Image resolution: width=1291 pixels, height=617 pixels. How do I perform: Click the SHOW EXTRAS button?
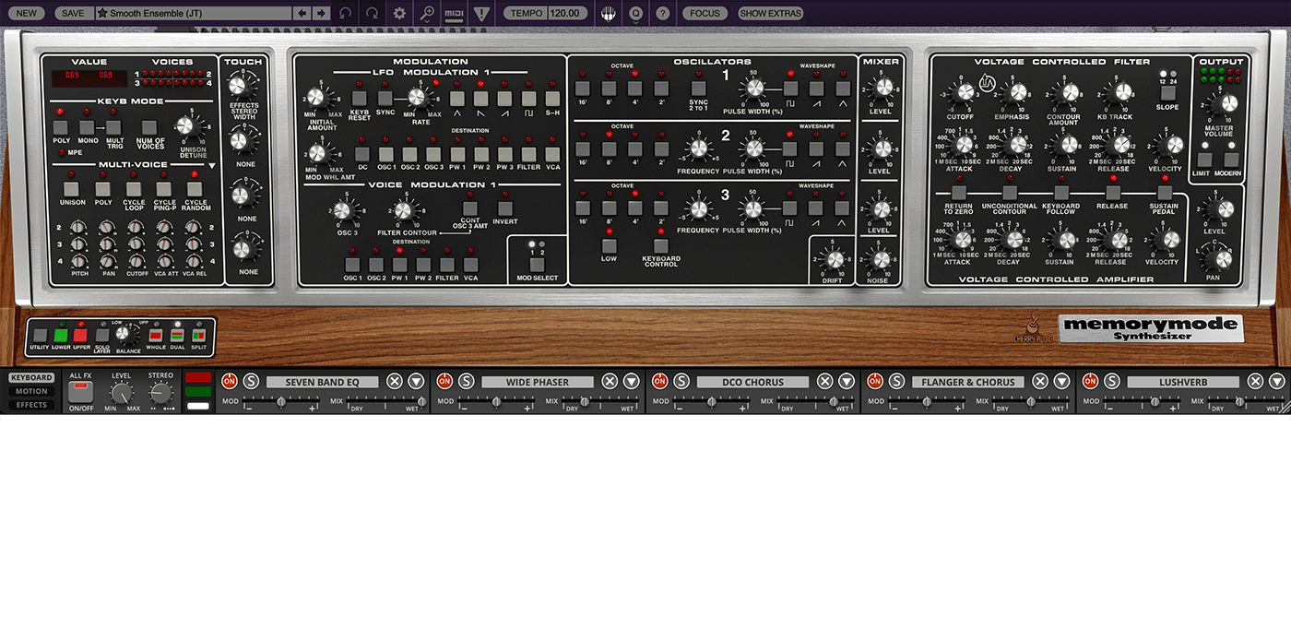(x=771, y=13)
